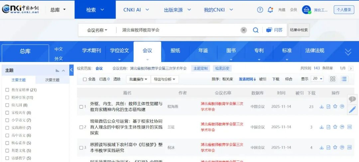Open the 问答 chat icon
The image size is (359, 162).
(x=269, y=30)
